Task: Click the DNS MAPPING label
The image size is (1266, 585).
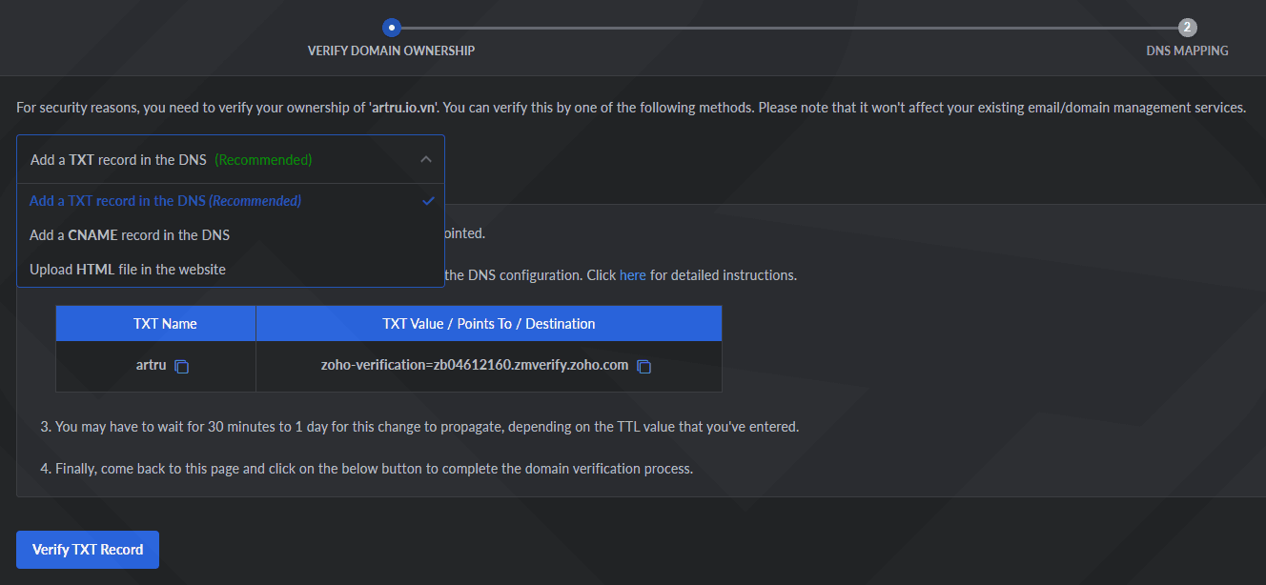Action: point(1187,50)
